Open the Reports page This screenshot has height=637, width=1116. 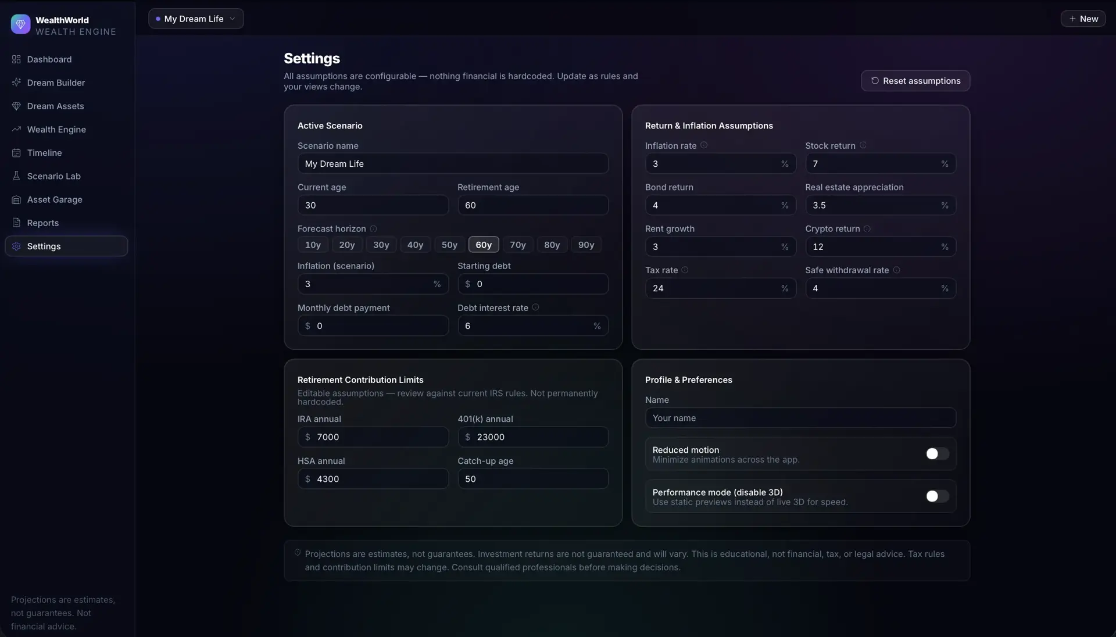(x=66, y=223)
